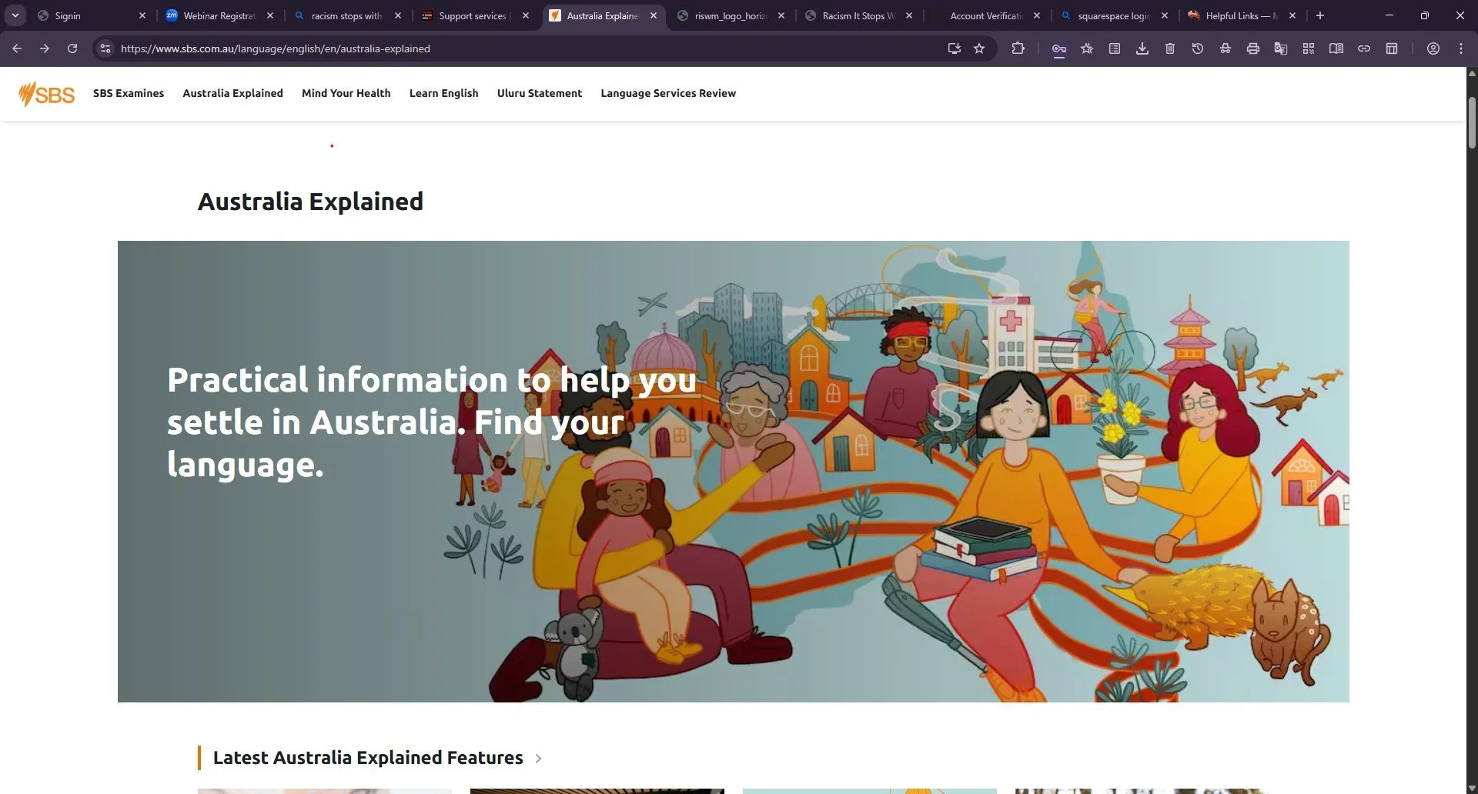
Task: Click the Translate page icon
Action: coord(1281,48)
